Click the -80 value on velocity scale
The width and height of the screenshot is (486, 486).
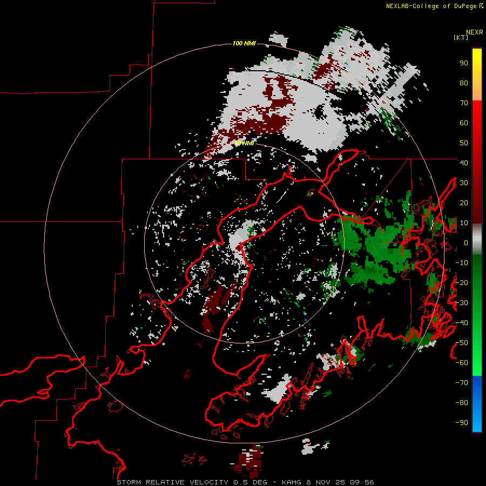(462, 403)
